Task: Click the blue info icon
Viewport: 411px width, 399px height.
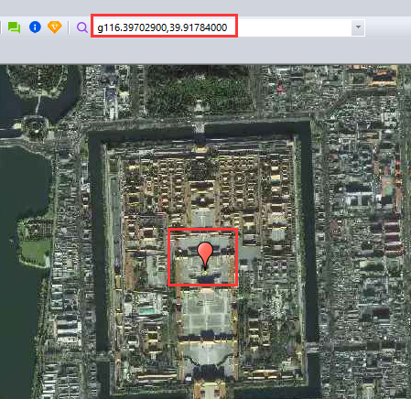Action: pyautogui.click(x=35, y=27)
